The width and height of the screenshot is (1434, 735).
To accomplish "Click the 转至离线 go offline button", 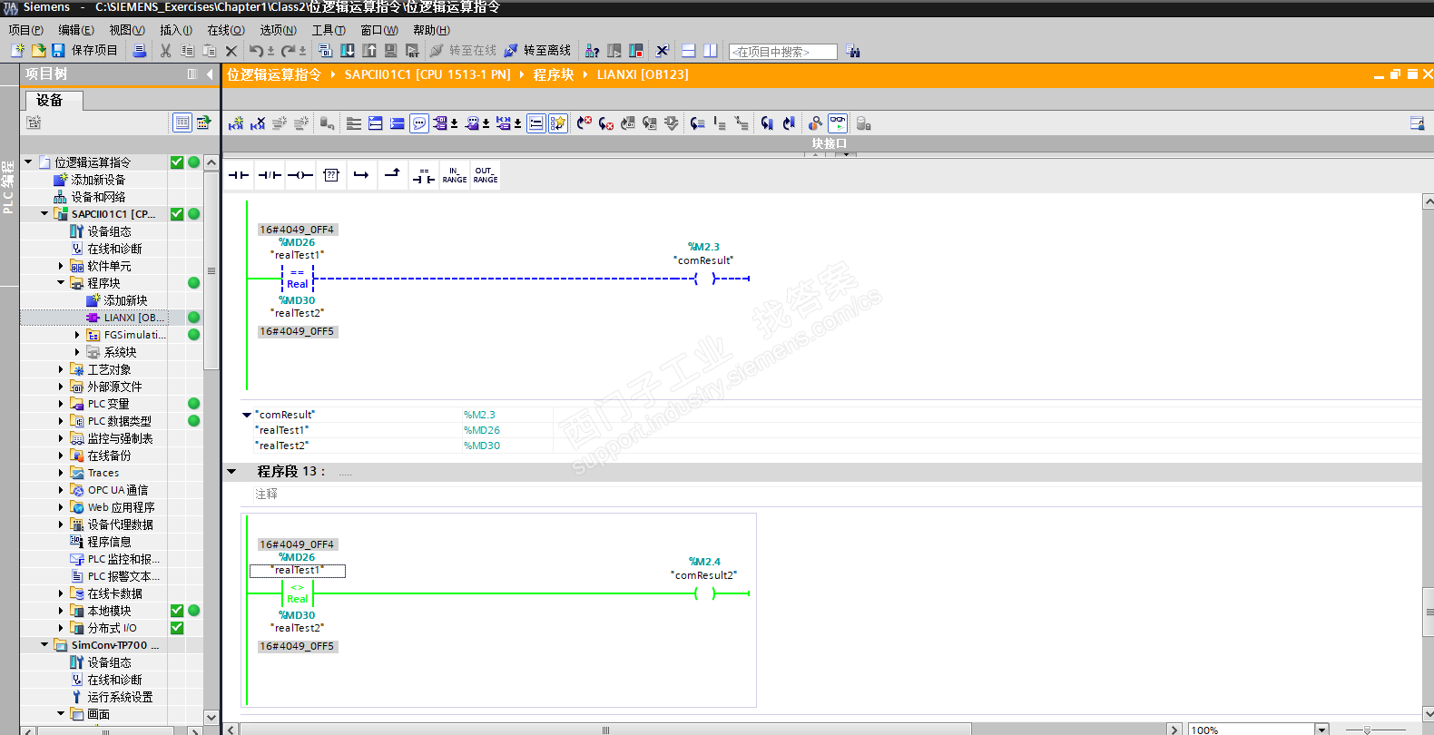I will tap(537, 51).
